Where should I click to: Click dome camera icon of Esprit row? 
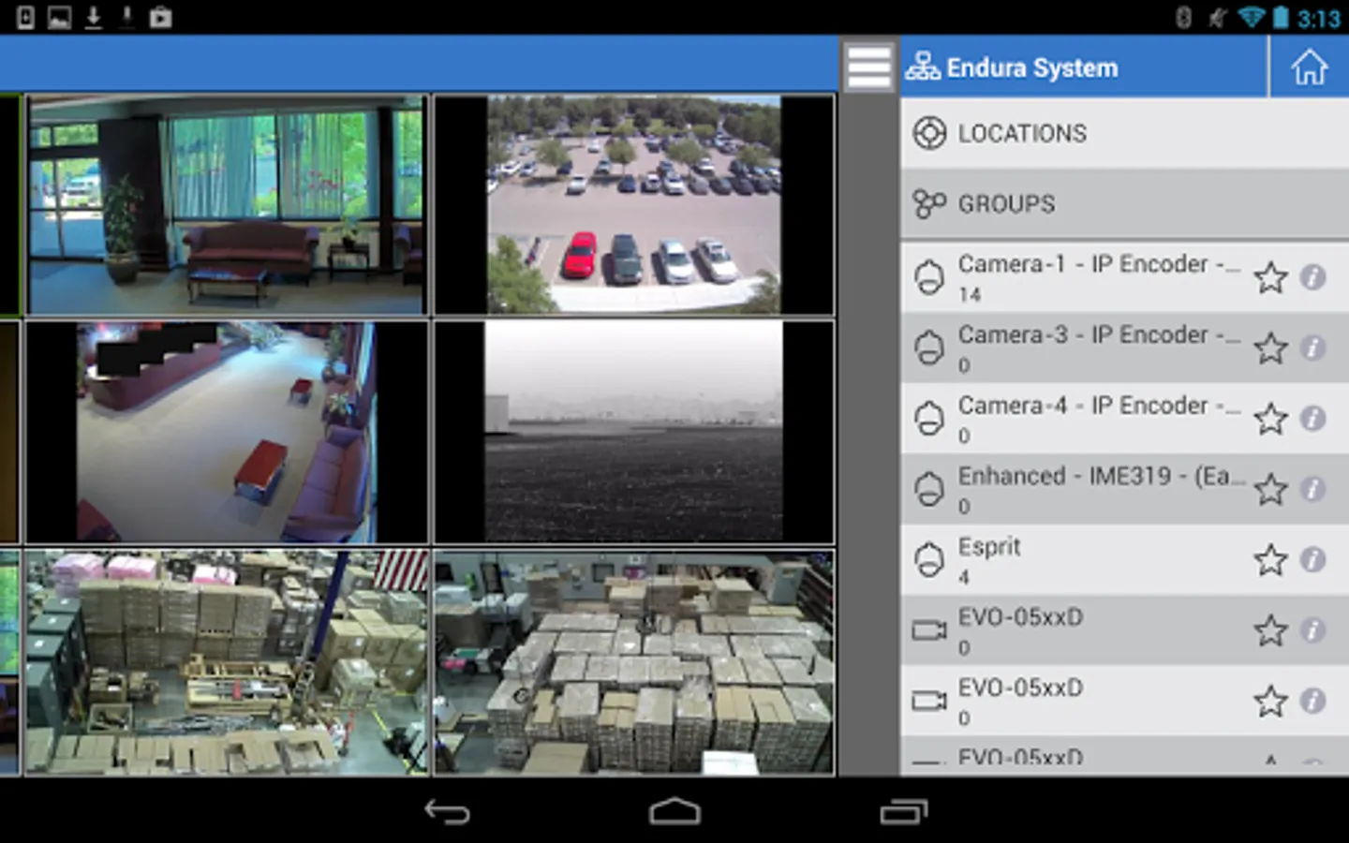pyautogui.click(x=928, y=560)
